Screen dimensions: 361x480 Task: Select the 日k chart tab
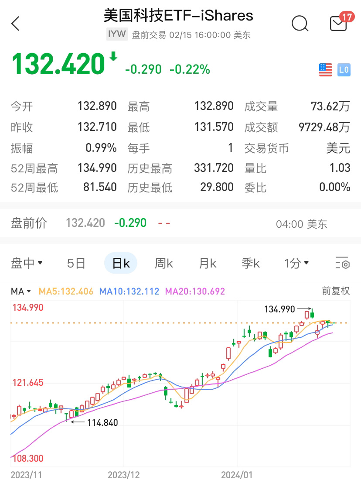[121, 263]
